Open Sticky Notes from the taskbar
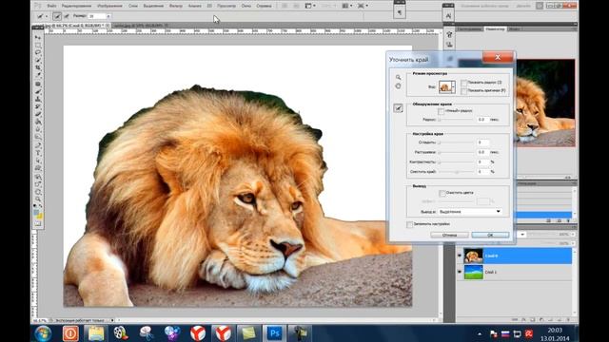The width and height of the screenshot is (609, 342). point(248,333)
